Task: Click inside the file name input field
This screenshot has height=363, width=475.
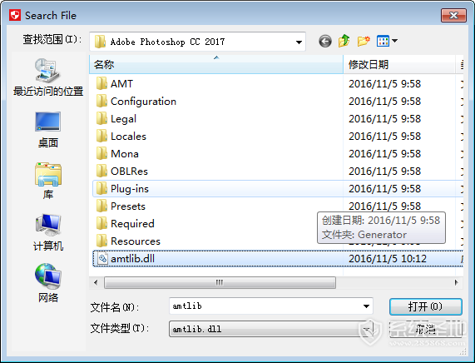Action: (x=266, y=306)
